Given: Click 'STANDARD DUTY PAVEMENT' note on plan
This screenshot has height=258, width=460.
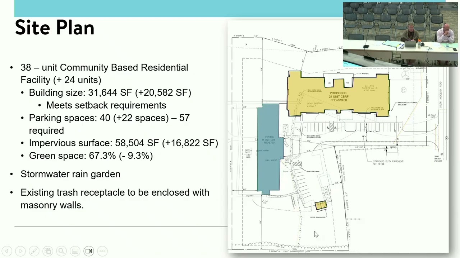Looking at the screenshot, I should (x=388, y=163).
